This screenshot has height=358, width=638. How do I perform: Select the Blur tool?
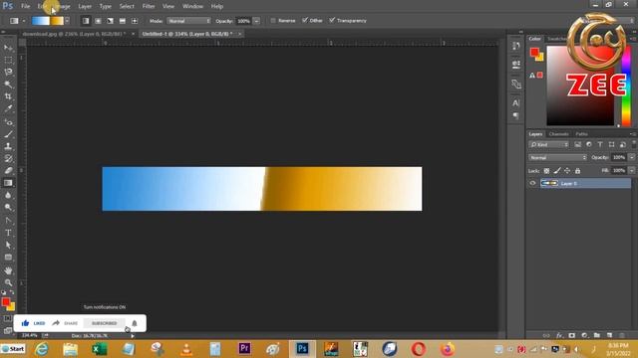click(8, 195)
